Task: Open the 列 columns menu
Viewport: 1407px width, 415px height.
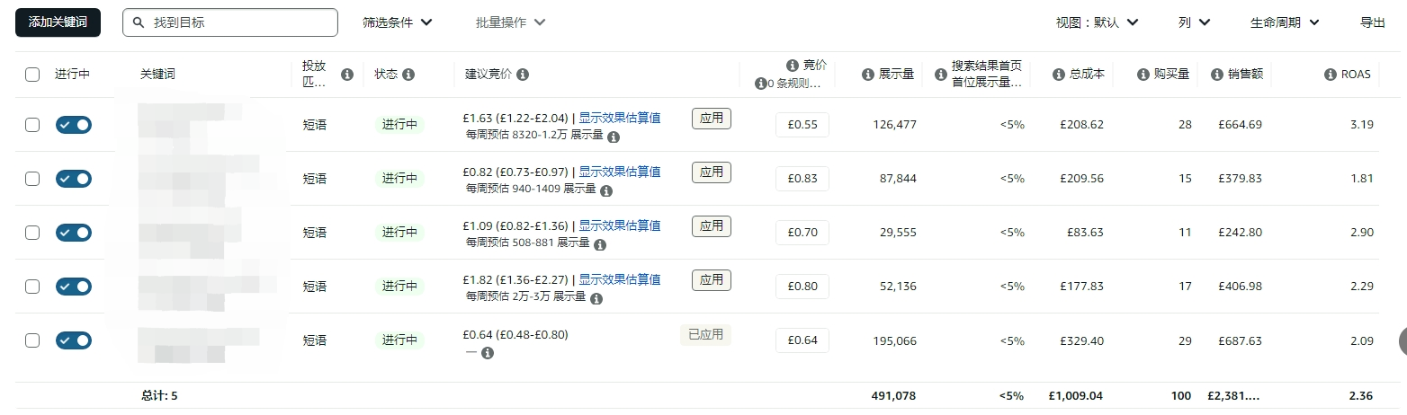Action: tap(1194, 22)
